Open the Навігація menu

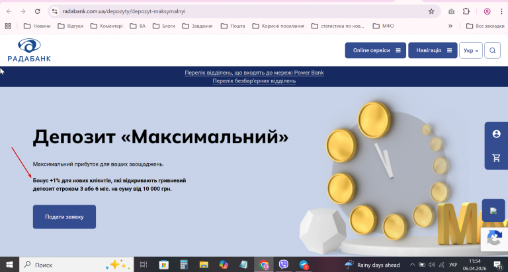433,50
